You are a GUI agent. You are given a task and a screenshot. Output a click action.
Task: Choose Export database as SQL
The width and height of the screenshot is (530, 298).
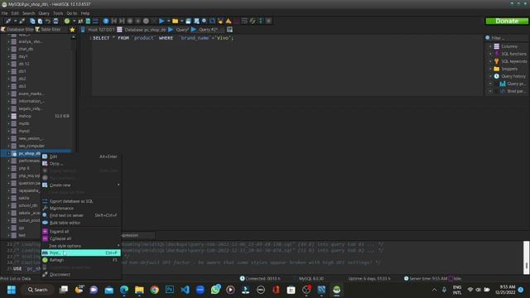[x=81, y=201]
